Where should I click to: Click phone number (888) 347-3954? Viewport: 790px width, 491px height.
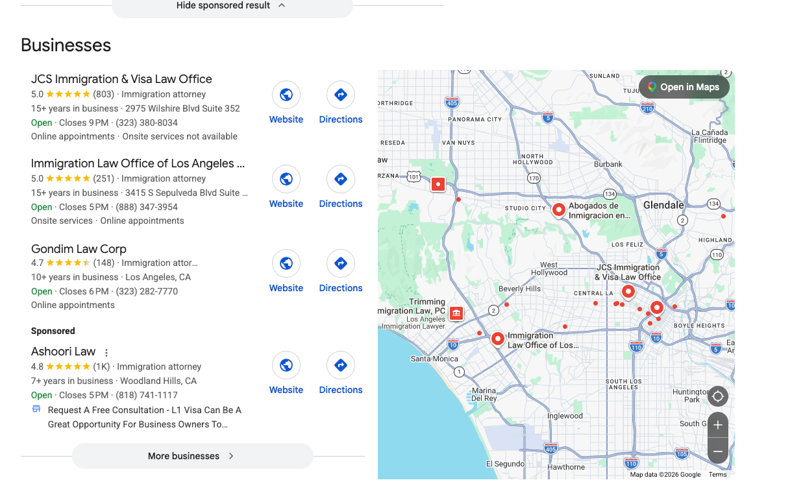coord(147,207)
